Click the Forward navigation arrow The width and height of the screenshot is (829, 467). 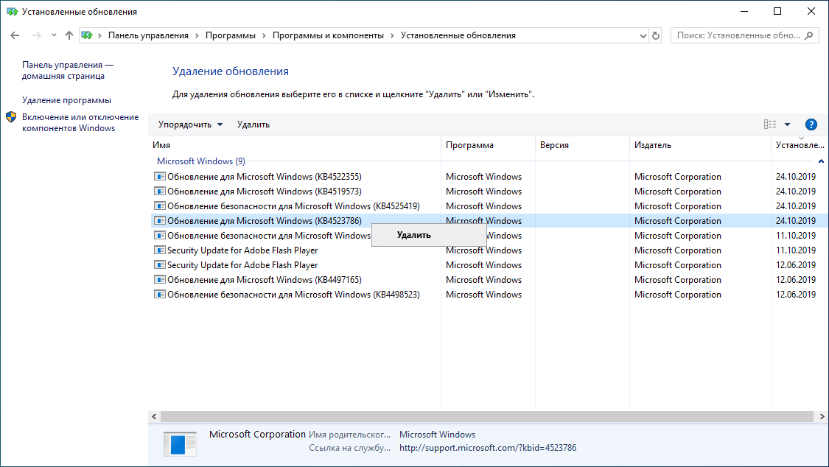37,35
